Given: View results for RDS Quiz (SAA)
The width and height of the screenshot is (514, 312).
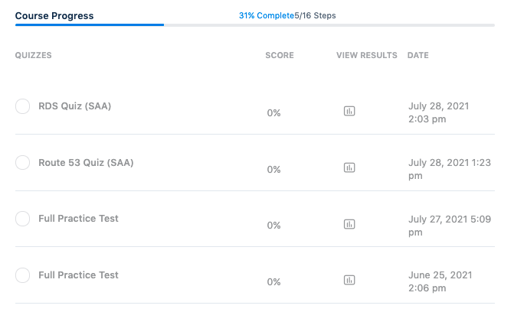Looking at the screenshot, I should pyautogui.click(x=349, y=112).
